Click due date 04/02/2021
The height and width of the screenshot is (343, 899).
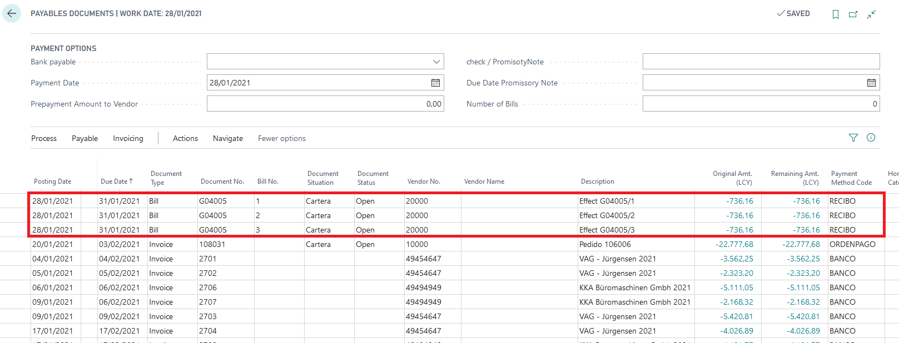[119, 259]
